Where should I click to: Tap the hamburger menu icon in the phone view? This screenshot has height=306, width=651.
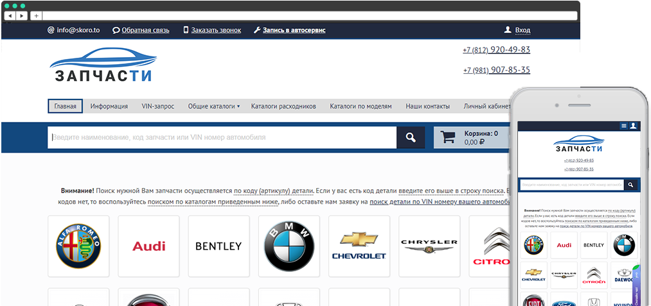point(623,126)
